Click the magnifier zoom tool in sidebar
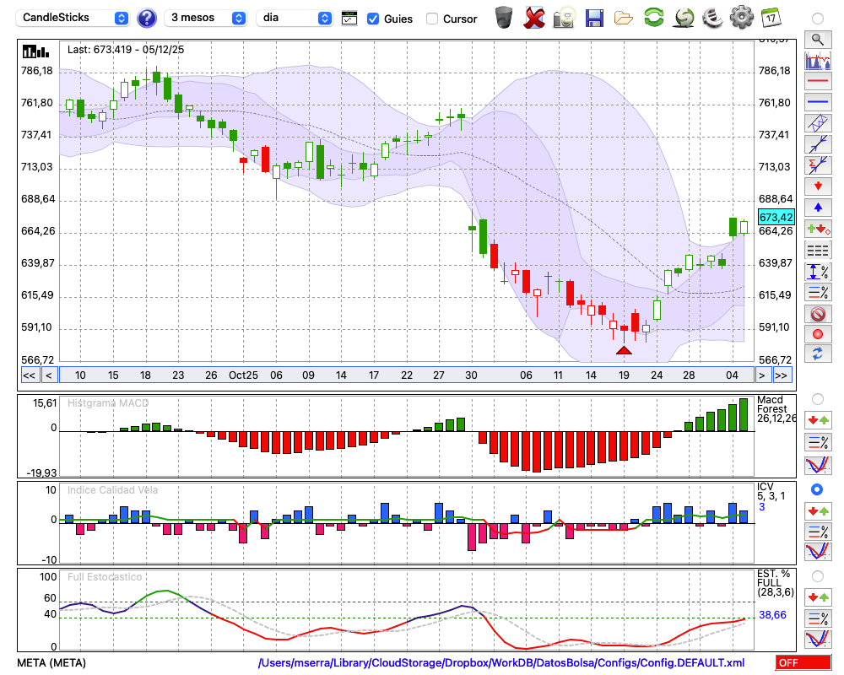The width and height of the screenshot is (844, 675). pyautogui.click(x=817, y=39)
